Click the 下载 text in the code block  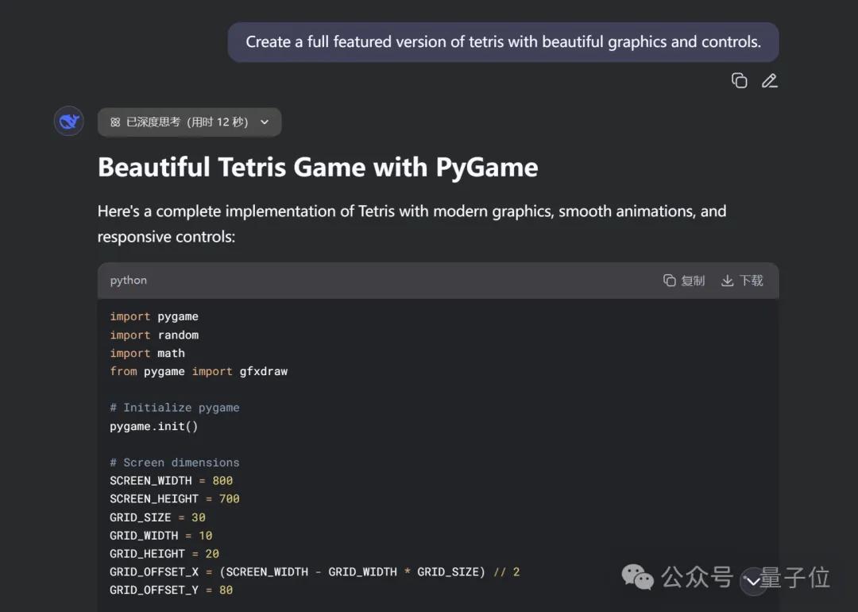tap(751, 281)
